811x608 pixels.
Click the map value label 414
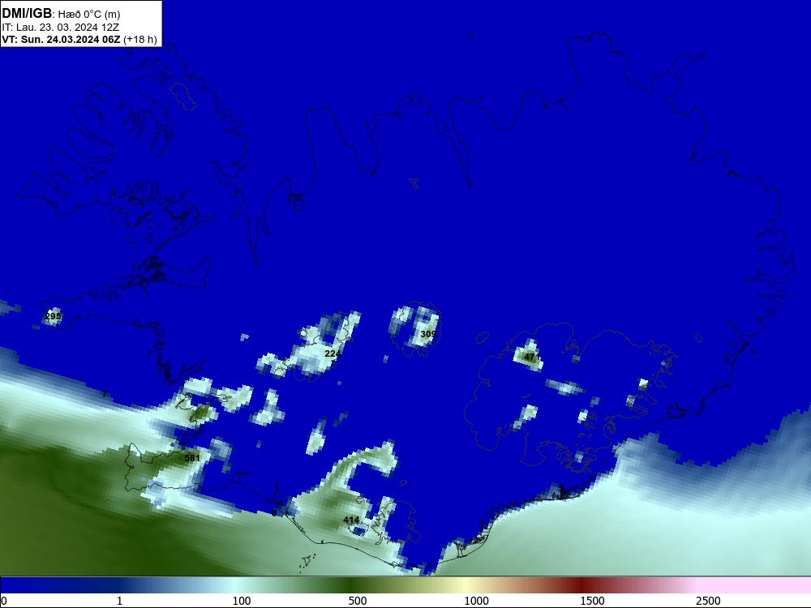pos(351,520)
